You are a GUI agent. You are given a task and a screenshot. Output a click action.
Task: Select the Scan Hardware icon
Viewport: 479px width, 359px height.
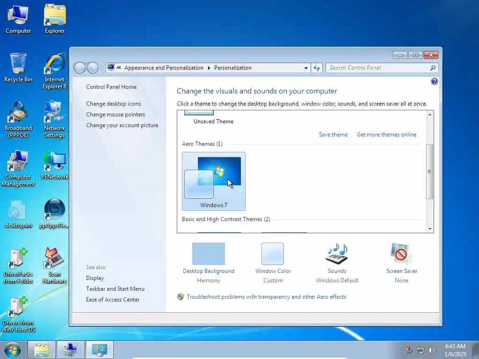click(55, 266)
